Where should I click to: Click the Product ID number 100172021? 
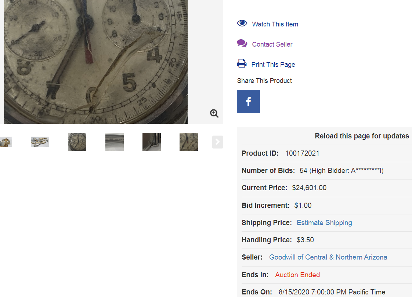point(302,153)
